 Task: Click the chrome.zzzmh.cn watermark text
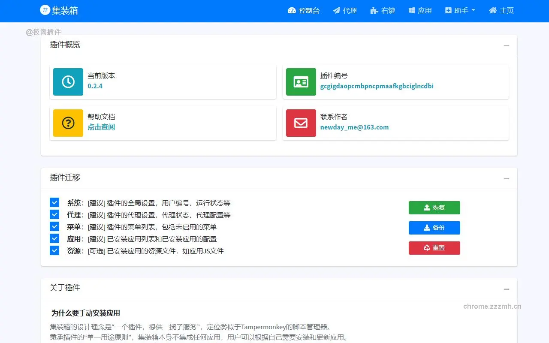[x=491, y=306]
